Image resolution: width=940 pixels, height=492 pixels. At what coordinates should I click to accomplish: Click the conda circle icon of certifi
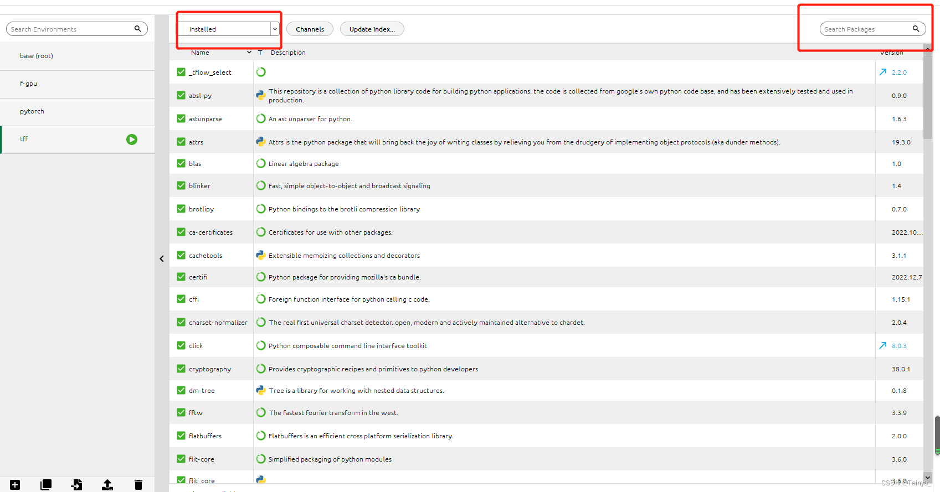point(261,277)
